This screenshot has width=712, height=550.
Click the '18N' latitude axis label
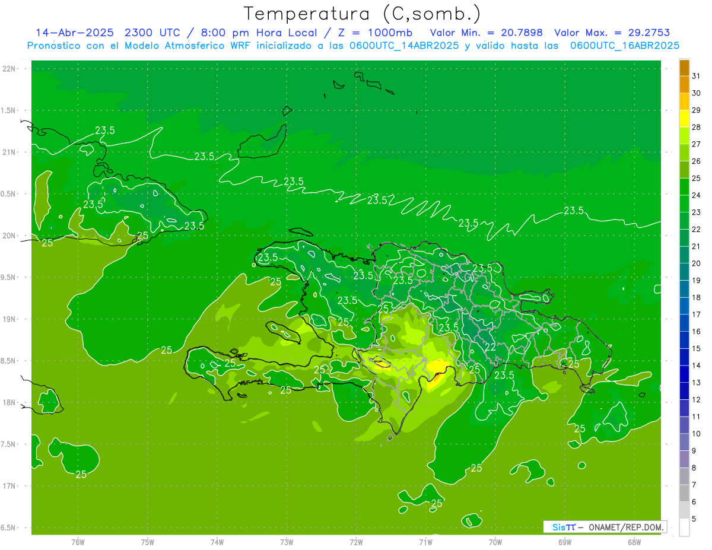pyautogui.click(x=9, y=402)
